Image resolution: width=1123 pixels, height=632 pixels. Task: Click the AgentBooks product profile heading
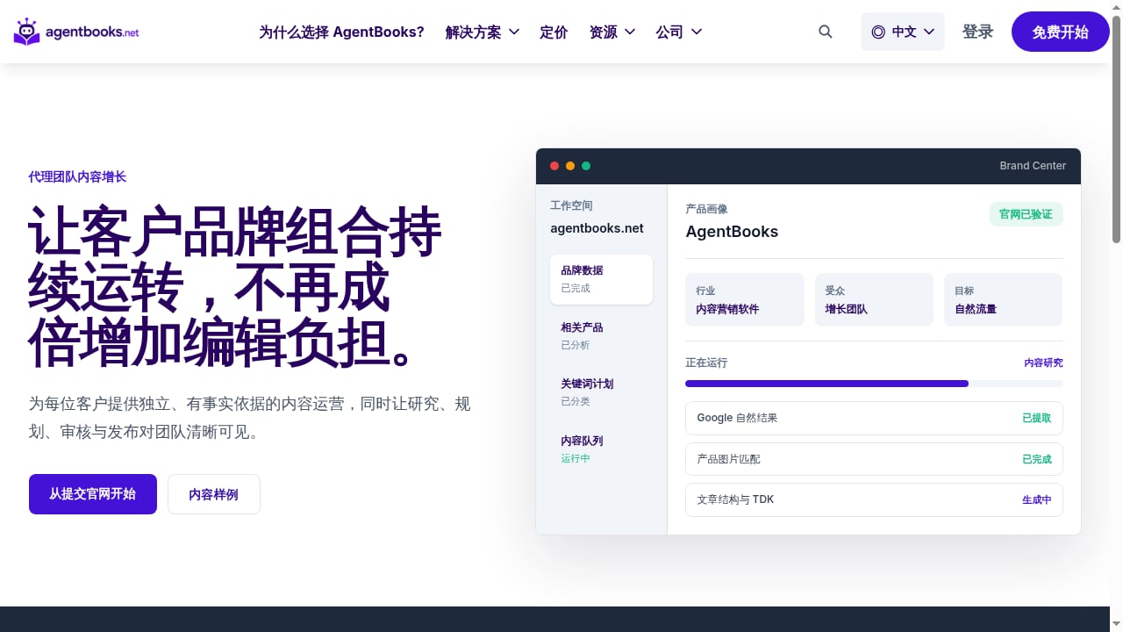point(732,232)
